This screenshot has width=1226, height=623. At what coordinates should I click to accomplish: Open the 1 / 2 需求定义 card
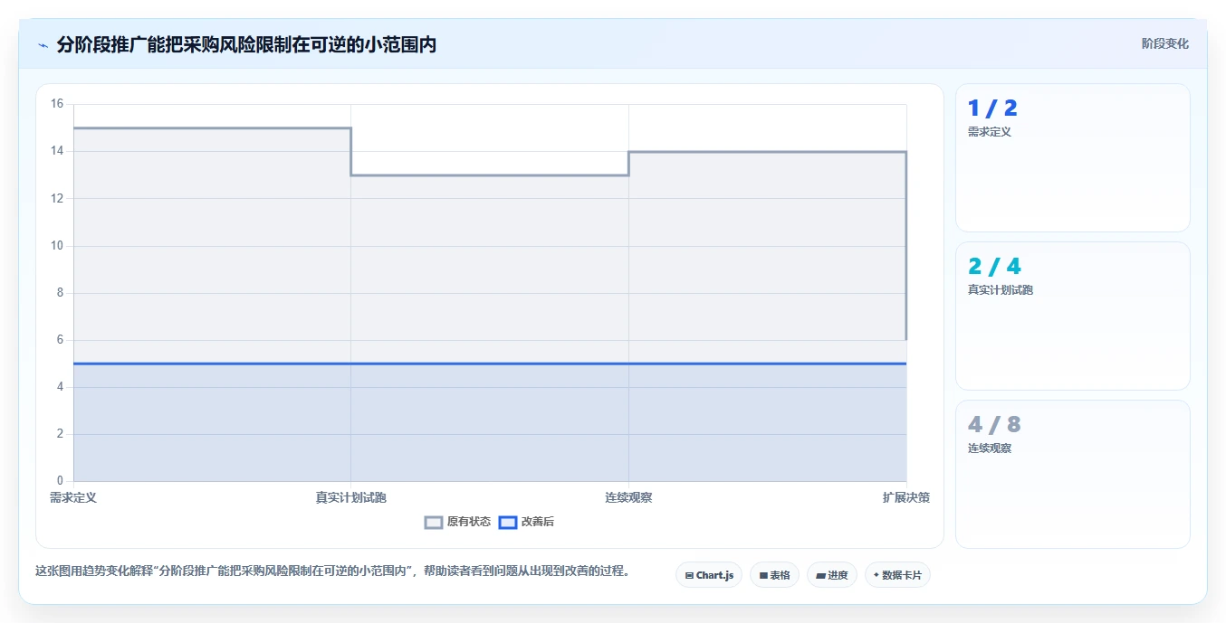tap(1073, 158)
